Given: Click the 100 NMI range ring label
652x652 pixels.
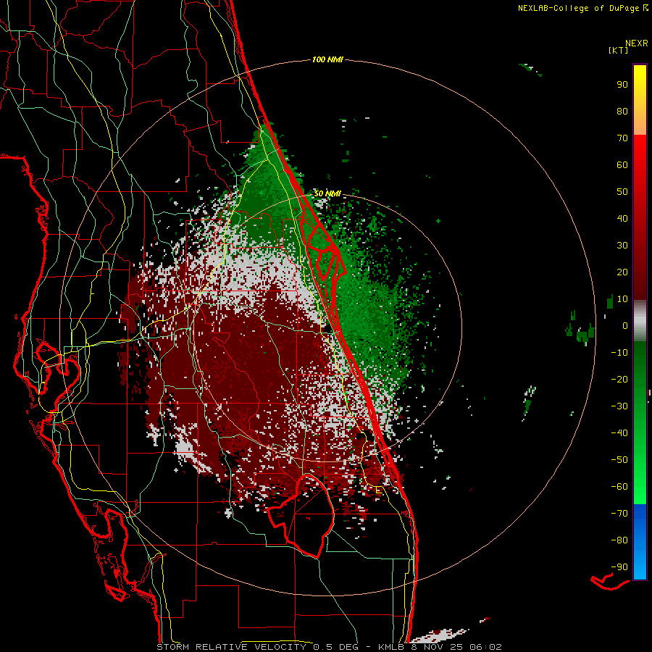Looking at the screenshot, I should (327, 59).
